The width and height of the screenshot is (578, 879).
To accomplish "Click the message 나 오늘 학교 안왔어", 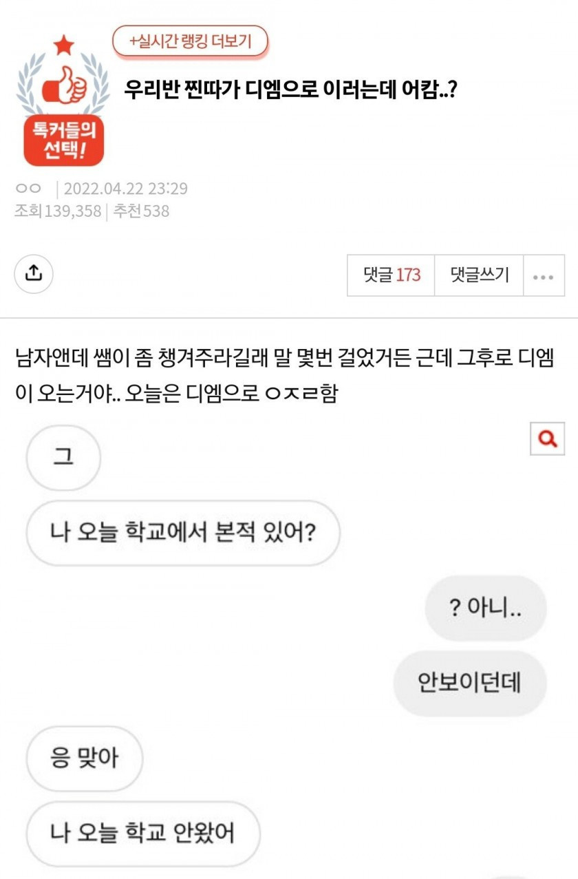I will point(142,834).
